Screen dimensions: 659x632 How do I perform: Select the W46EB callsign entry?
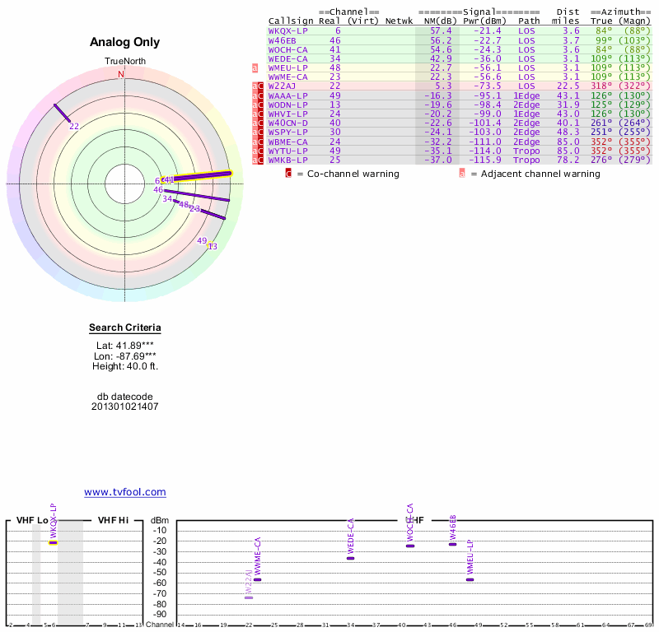click(x=282, y=40)
